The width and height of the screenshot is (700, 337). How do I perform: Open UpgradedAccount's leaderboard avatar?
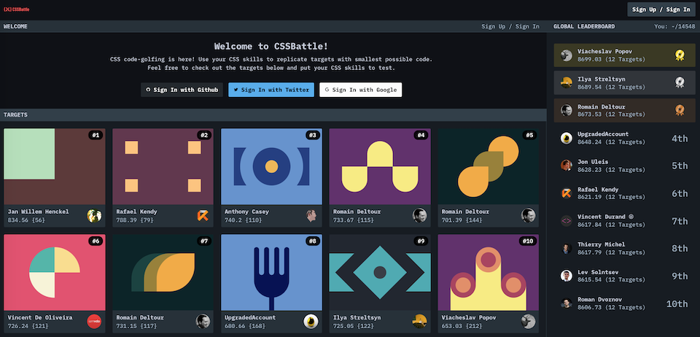point(567,138)
